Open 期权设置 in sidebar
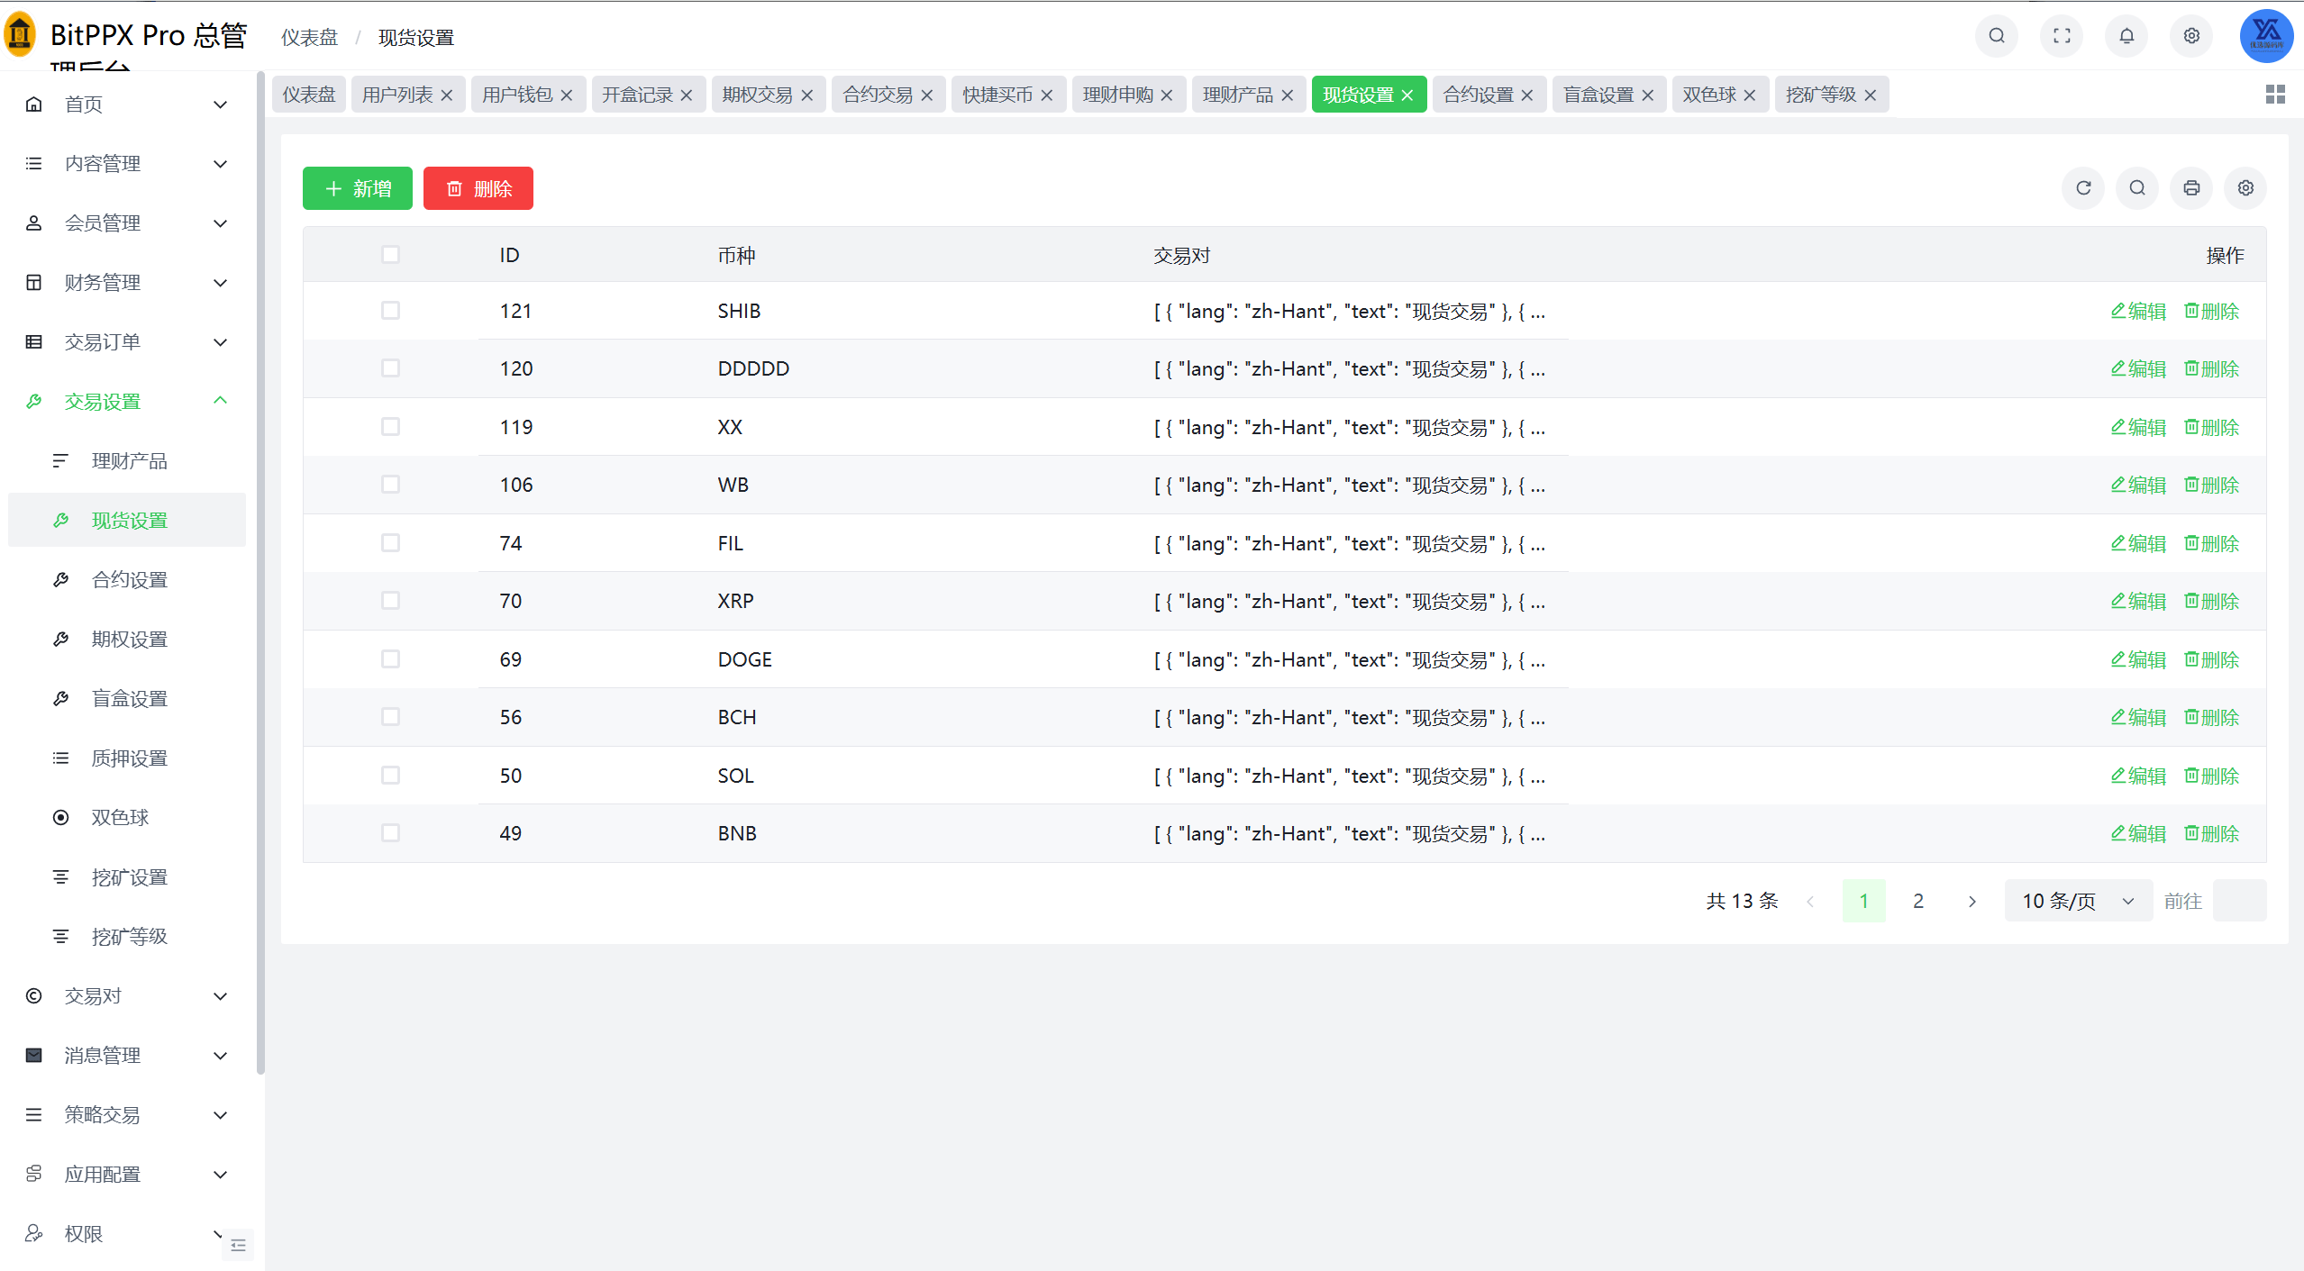The width and height of the screenshot is (2304, 1271). [130, 640]
